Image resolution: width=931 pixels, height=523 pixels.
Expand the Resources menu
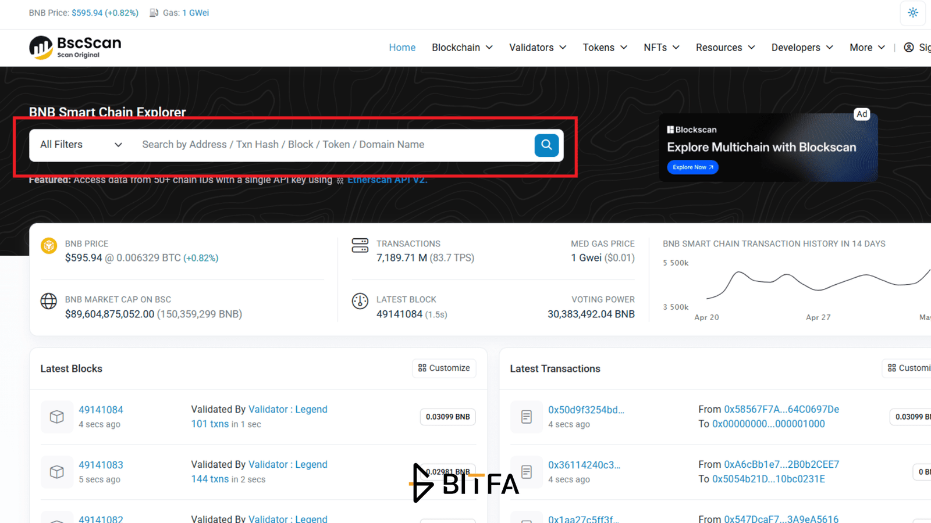pos(726,48)
